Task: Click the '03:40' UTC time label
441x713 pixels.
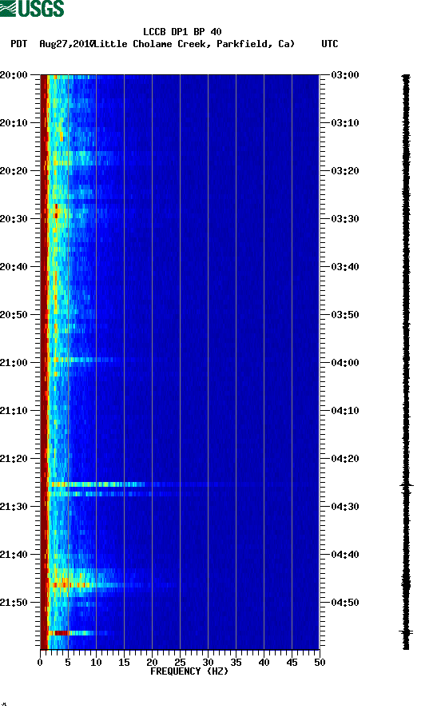Action: point(345,266)
